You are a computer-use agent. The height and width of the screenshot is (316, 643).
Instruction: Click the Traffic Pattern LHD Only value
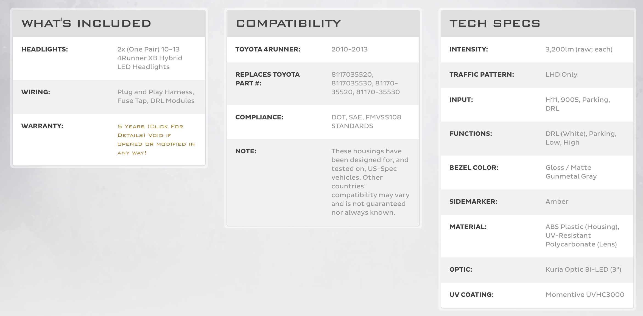(x=561, y=74)
